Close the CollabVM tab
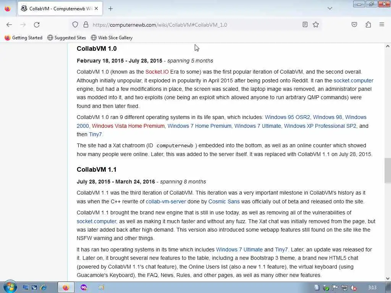The width and height of the screenshot is (391, 293). (x=96, y=9)
